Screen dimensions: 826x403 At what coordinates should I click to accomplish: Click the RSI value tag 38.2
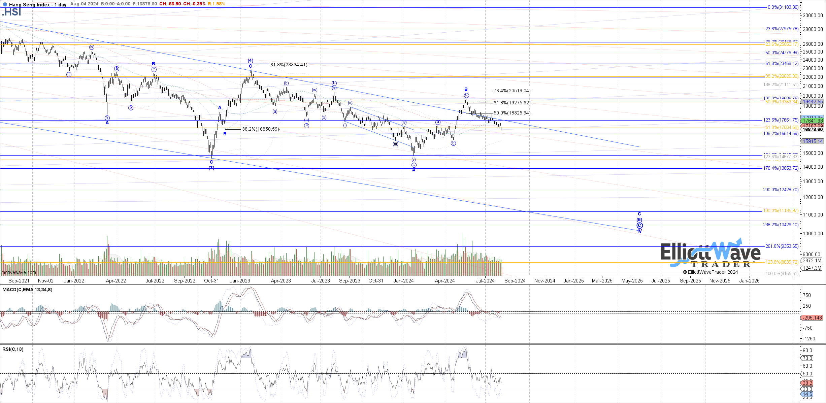pos(807,383)
